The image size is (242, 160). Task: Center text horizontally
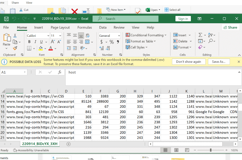click(75, 42)
